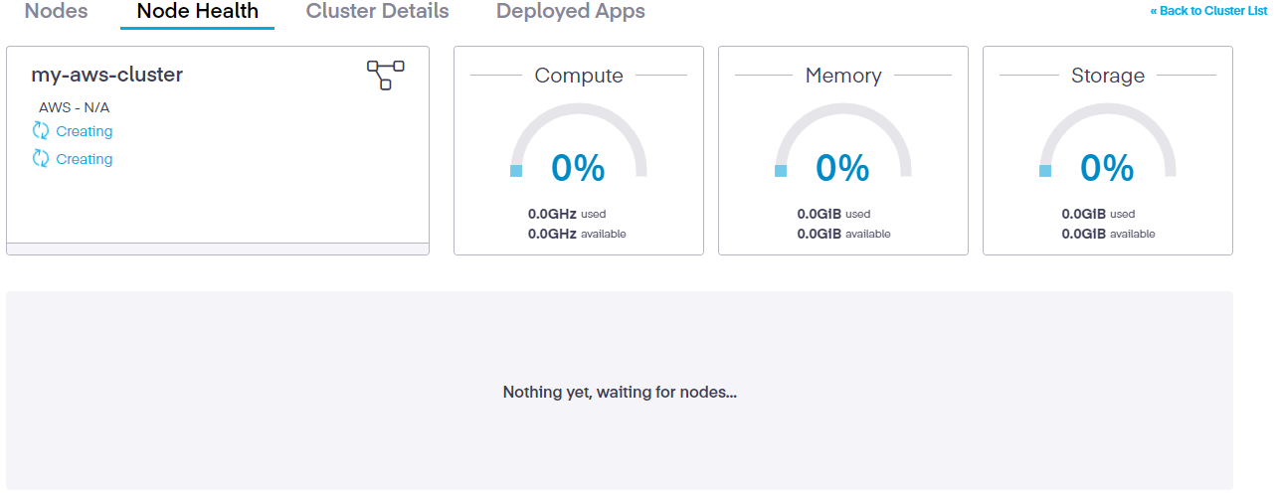Click the upper Creating status text
Screen dimensions: 1277x500
tap(85, 131)
